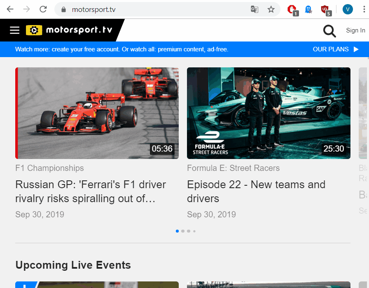This screenshot has width=369, height=288.
Task: Click Sep 30, 2019 under Russian GP
Action: point(40,214)
